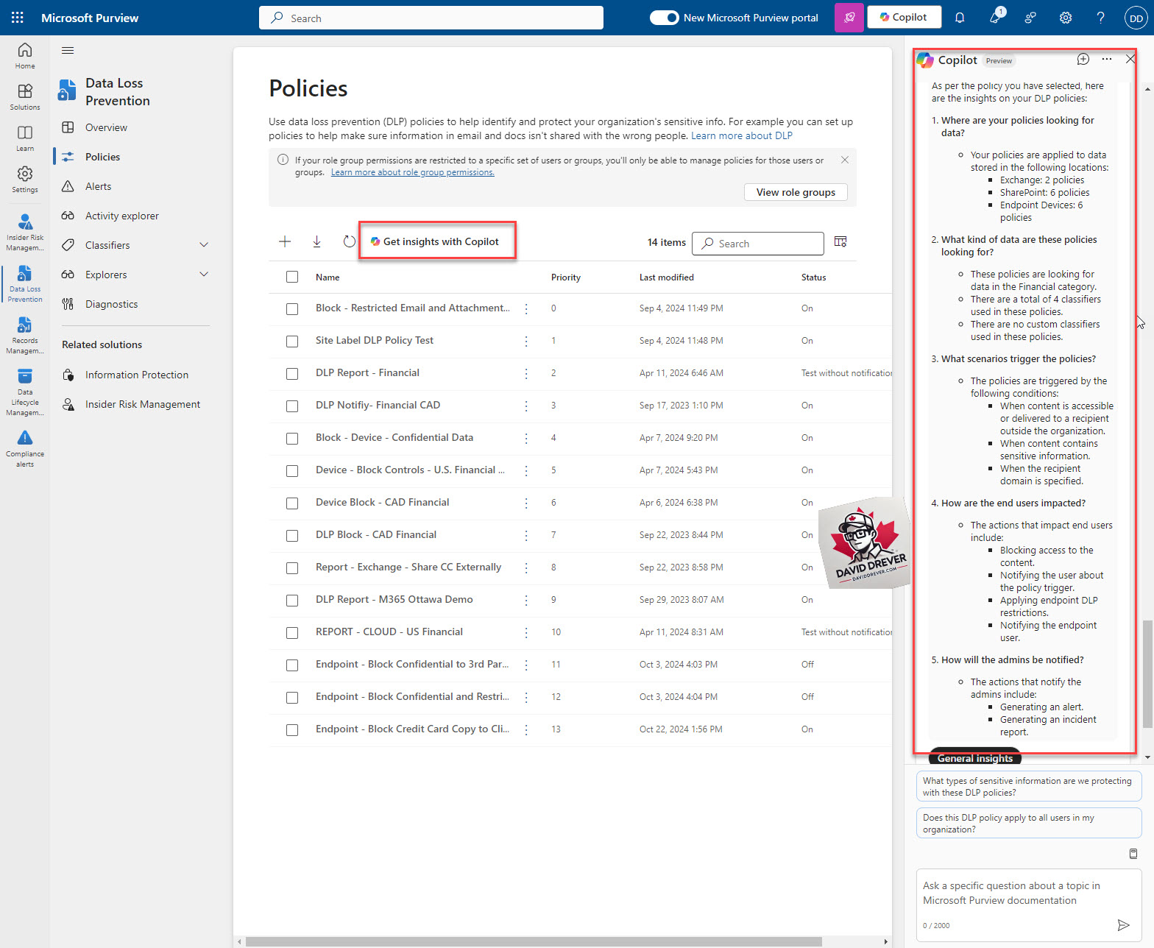
Task: Open Compliance alerts rail icon
Action: click(25, 448)
